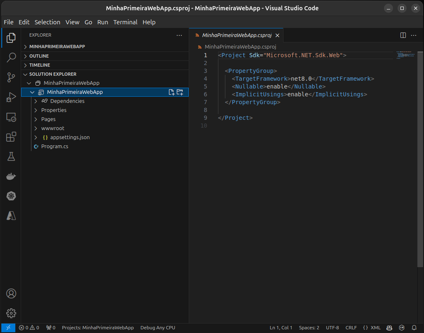The height and width of the screenshot is (333, 424).
Task: Open the Kubernetes view
Action: [11, 196]
